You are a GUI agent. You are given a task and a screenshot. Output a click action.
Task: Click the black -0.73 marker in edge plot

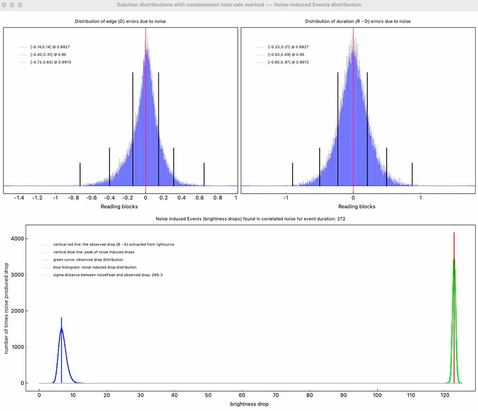point(80,174)
